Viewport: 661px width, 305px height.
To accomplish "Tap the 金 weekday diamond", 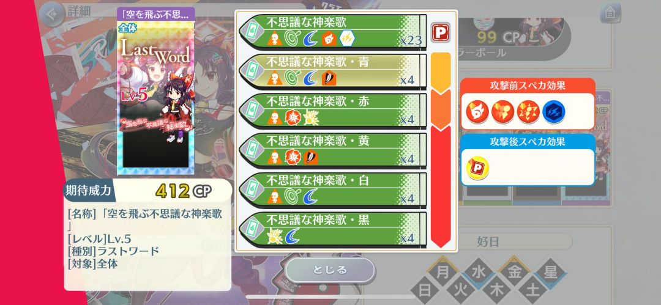I will (515, 273).
